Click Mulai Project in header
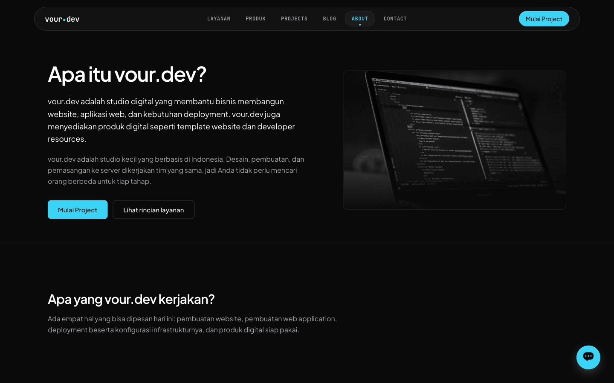This screenshot has width=614, height=383. (x=544, y=19)
